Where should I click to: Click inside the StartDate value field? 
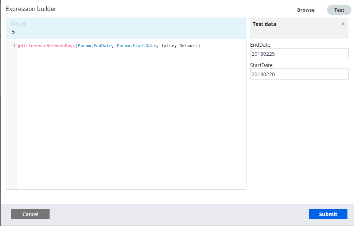point(299,74)
